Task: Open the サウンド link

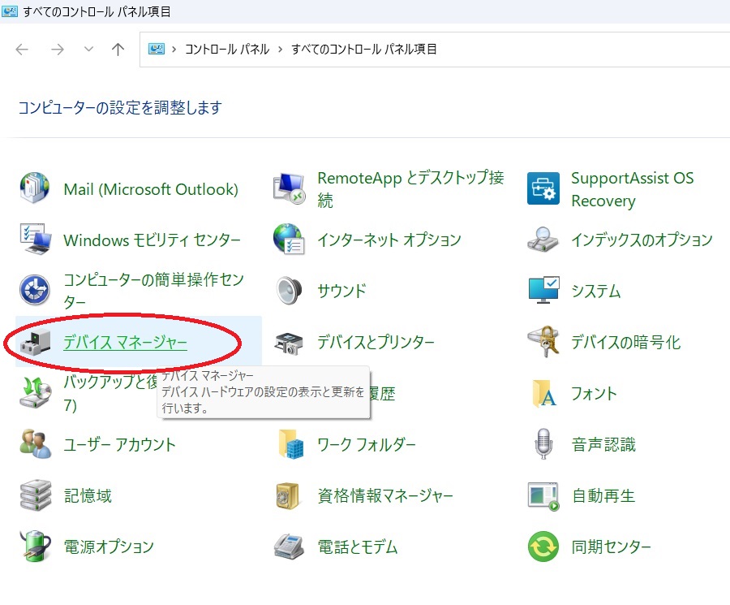Action: coord(341,291)
